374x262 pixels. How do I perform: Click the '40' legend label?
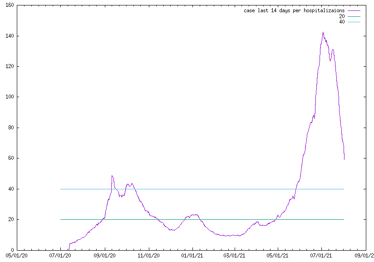point(342,22)
